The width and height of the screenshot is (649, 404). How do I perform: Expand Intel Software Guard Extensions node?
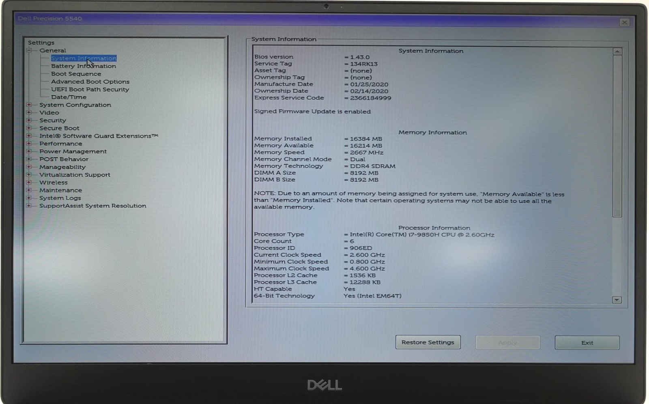pyautogui.click(x=29, y=135)
